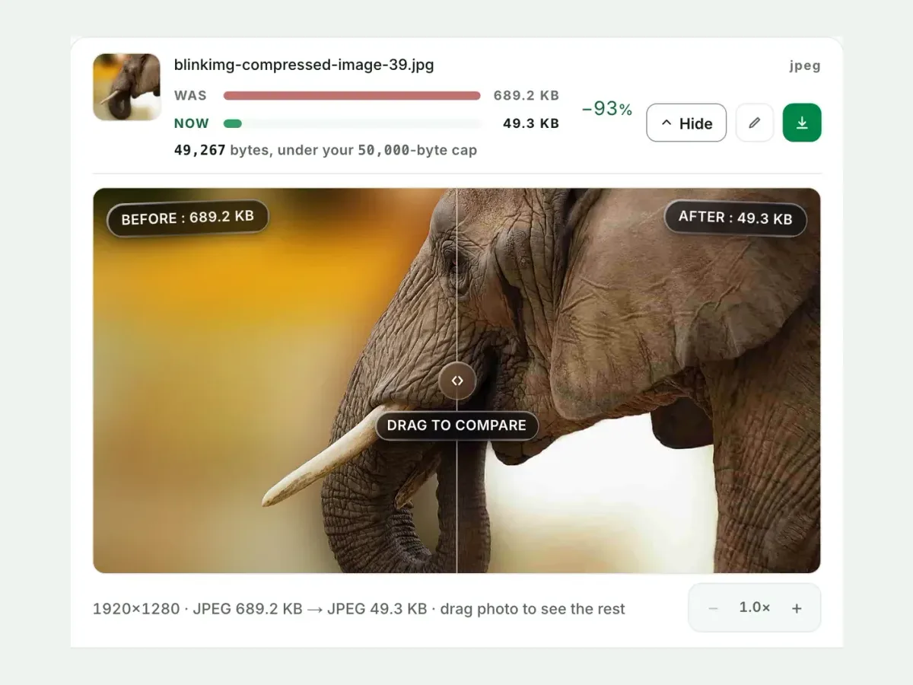Click the jpeg format label
Screen dimensions: 913x685
(805, 65)
